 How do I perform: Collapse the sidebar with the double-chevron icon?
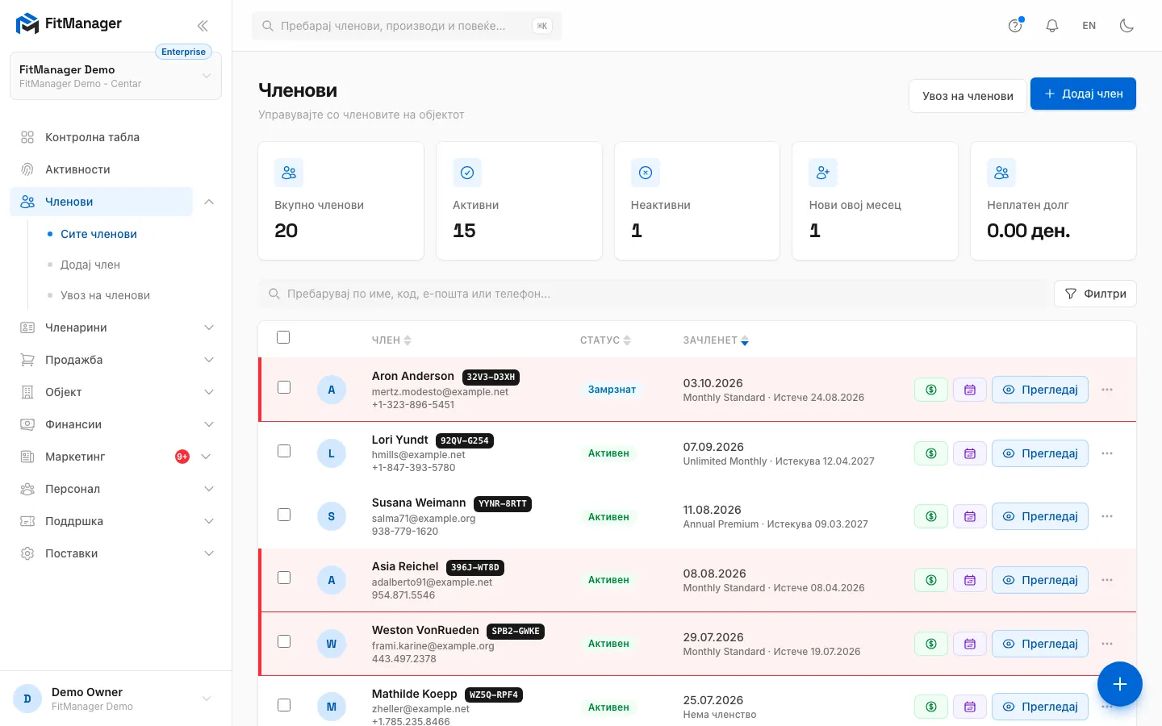point(203,26)
